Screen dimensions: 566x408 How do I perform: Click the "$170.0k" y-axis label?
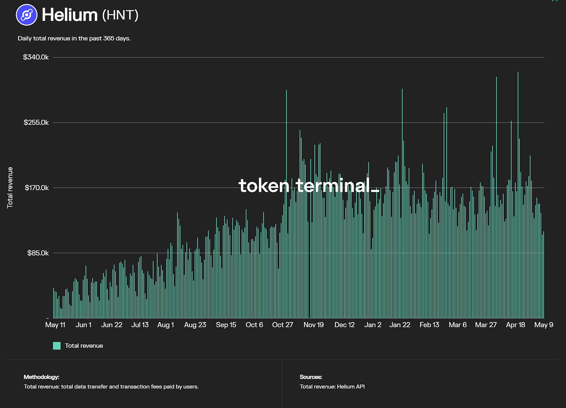pos(37,188)
